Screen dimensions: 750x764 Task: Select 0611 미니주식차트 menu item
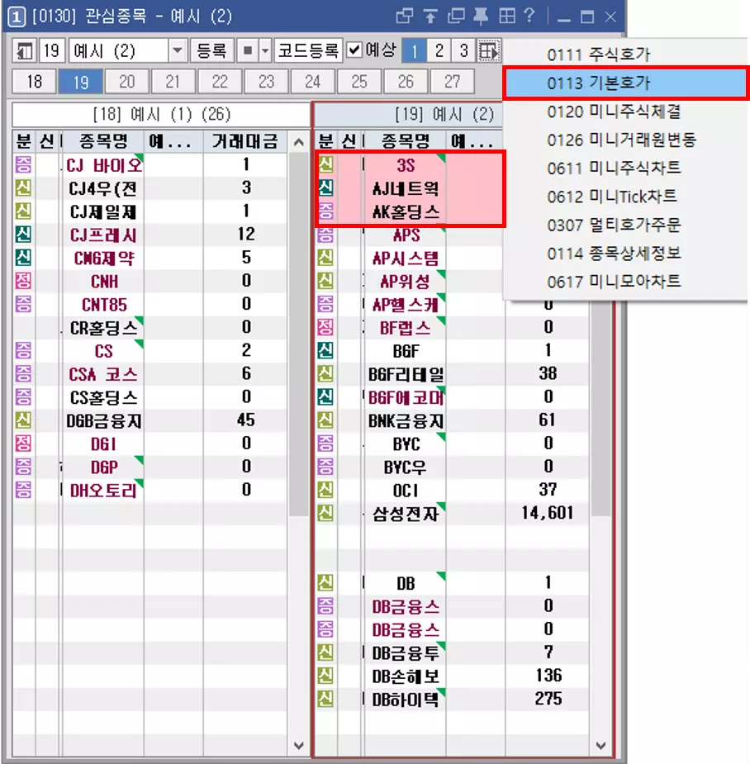point(625,168)
